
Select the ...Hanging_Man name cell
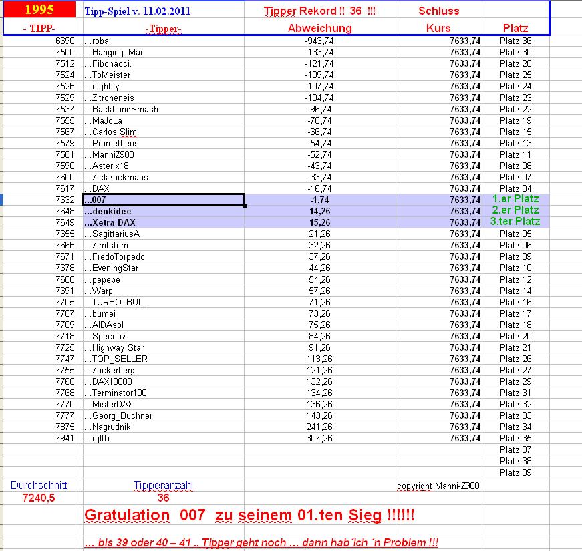click(x=164, y=52)
